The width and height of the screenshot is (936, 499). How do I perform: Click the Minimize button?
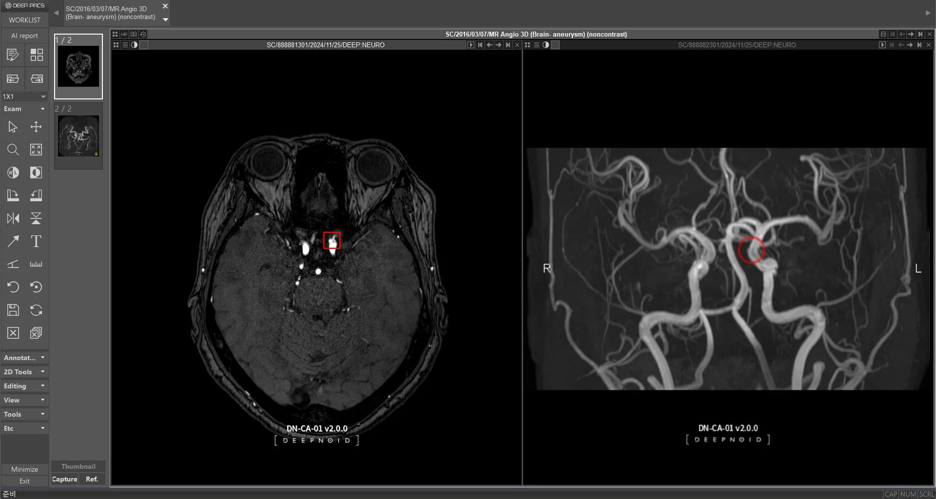pos(24,469)
